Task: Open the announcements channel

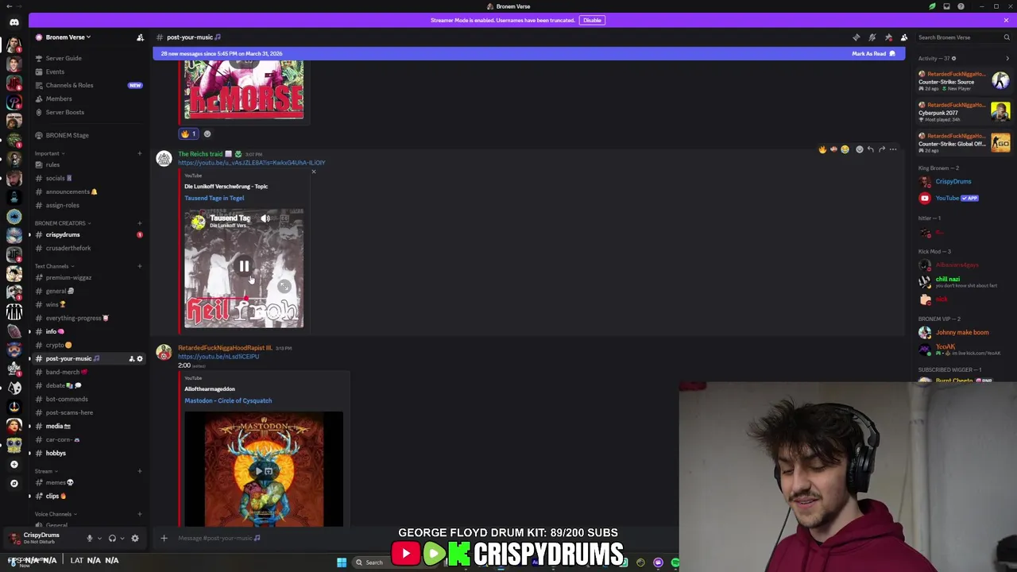Action: coord(72,191)
